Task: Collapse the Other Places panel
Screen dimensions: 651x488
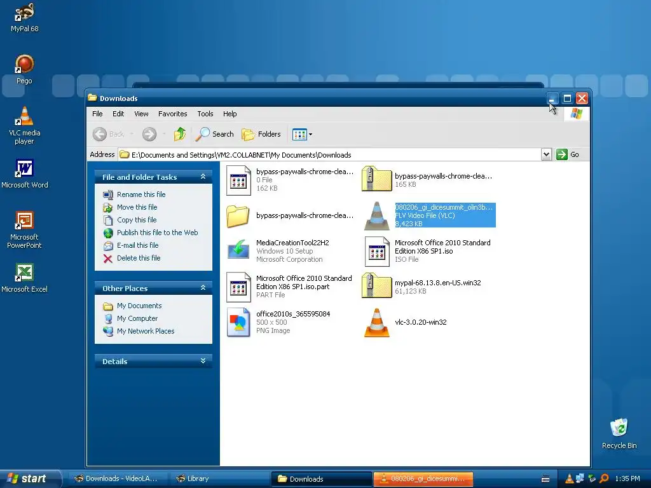Action: [203, 288]
